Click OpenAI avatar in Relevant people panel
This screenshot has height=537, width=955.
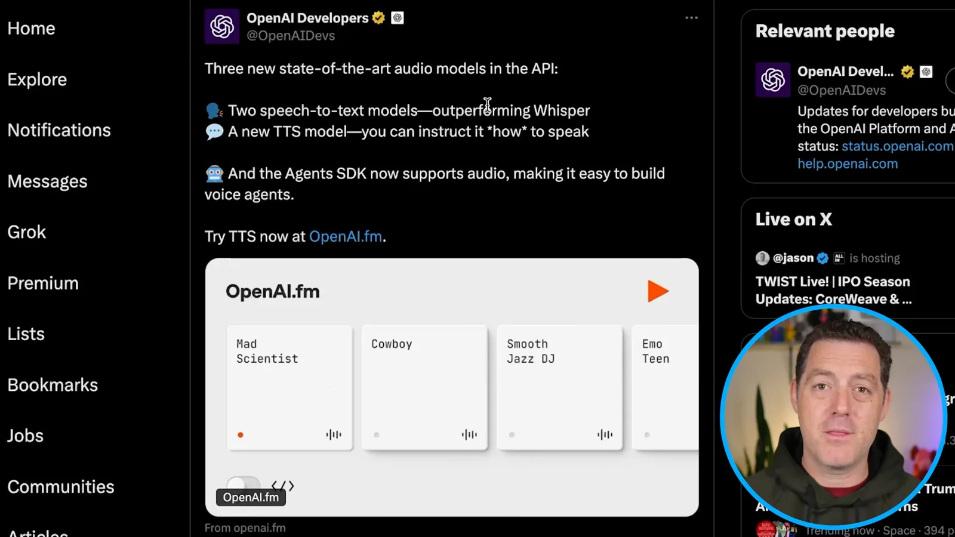tap(773, 79)
